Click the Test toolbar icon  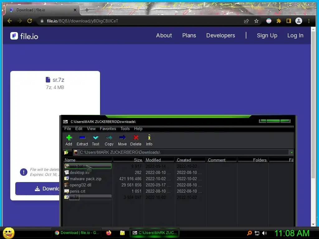[x=95, y=140]
